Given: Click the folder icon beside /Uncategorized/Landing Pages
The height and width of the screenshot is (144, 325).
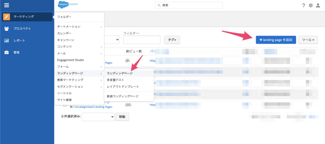Looking at the screenshot, I should [71, 107].
